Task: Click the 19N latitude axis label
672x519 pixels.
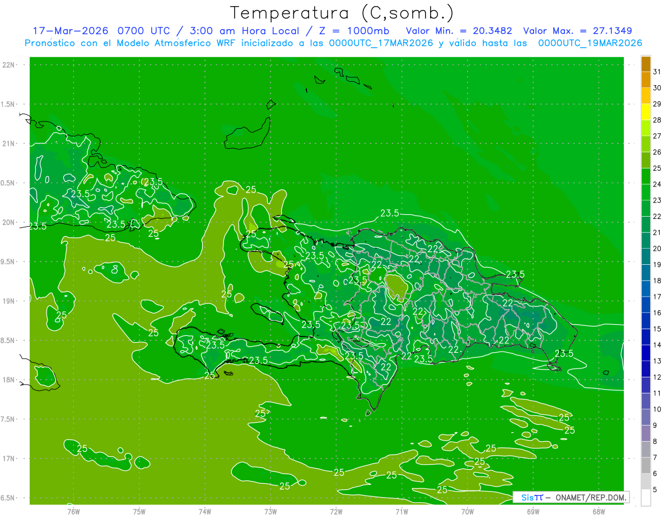Action: click(9, 301)
